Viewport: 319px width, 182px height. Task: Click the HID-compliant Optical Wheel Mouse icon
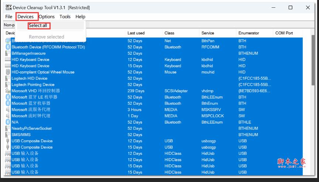pos(8,72)
